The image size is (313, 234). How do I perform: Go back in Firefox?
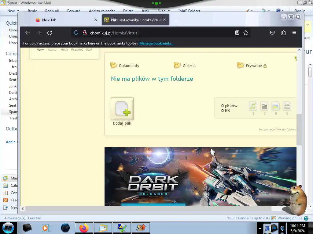(x=28, y=33)
